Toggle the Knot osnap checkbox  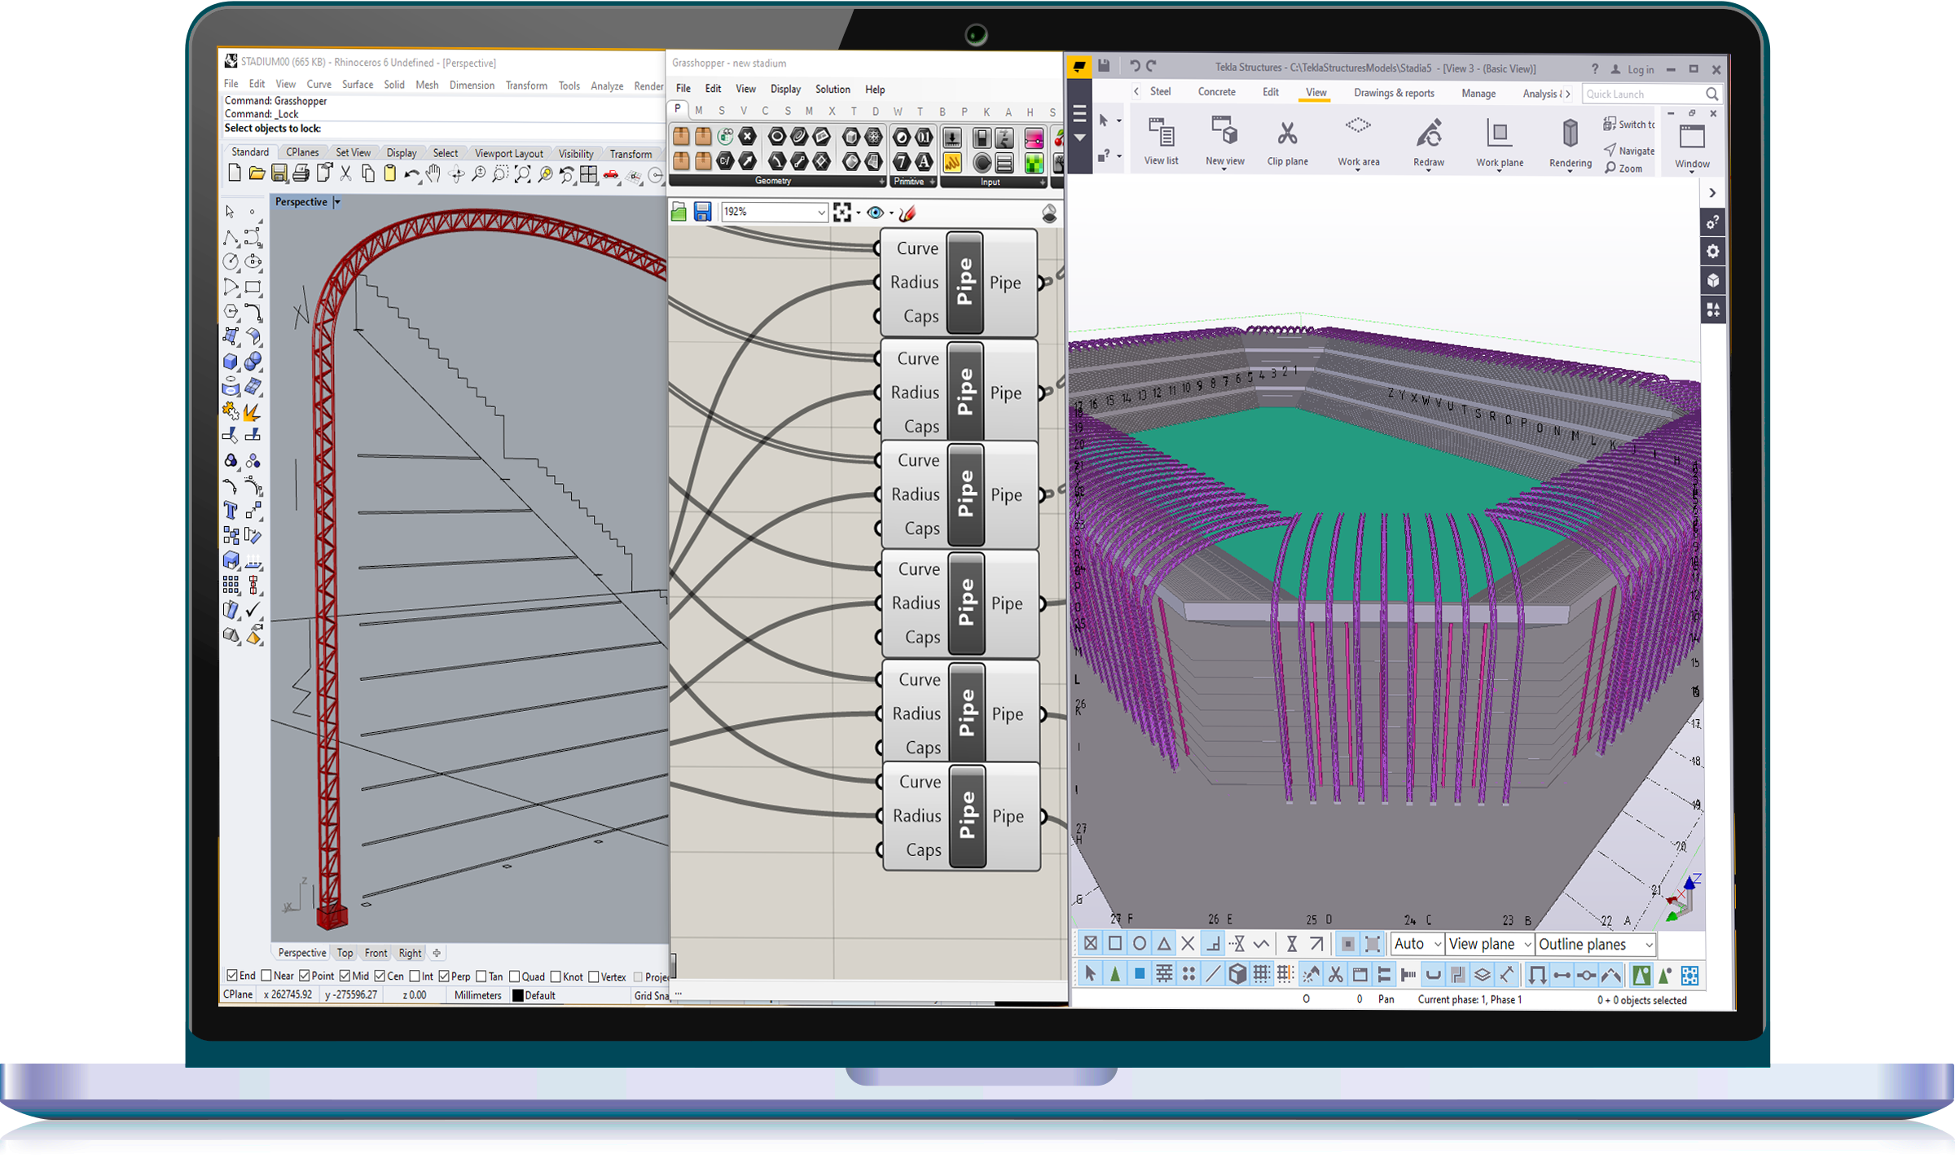tap(556, 976)
